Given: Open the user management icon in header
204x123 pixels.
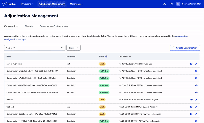Looking at the screenshot, I should tap(164, 4).
